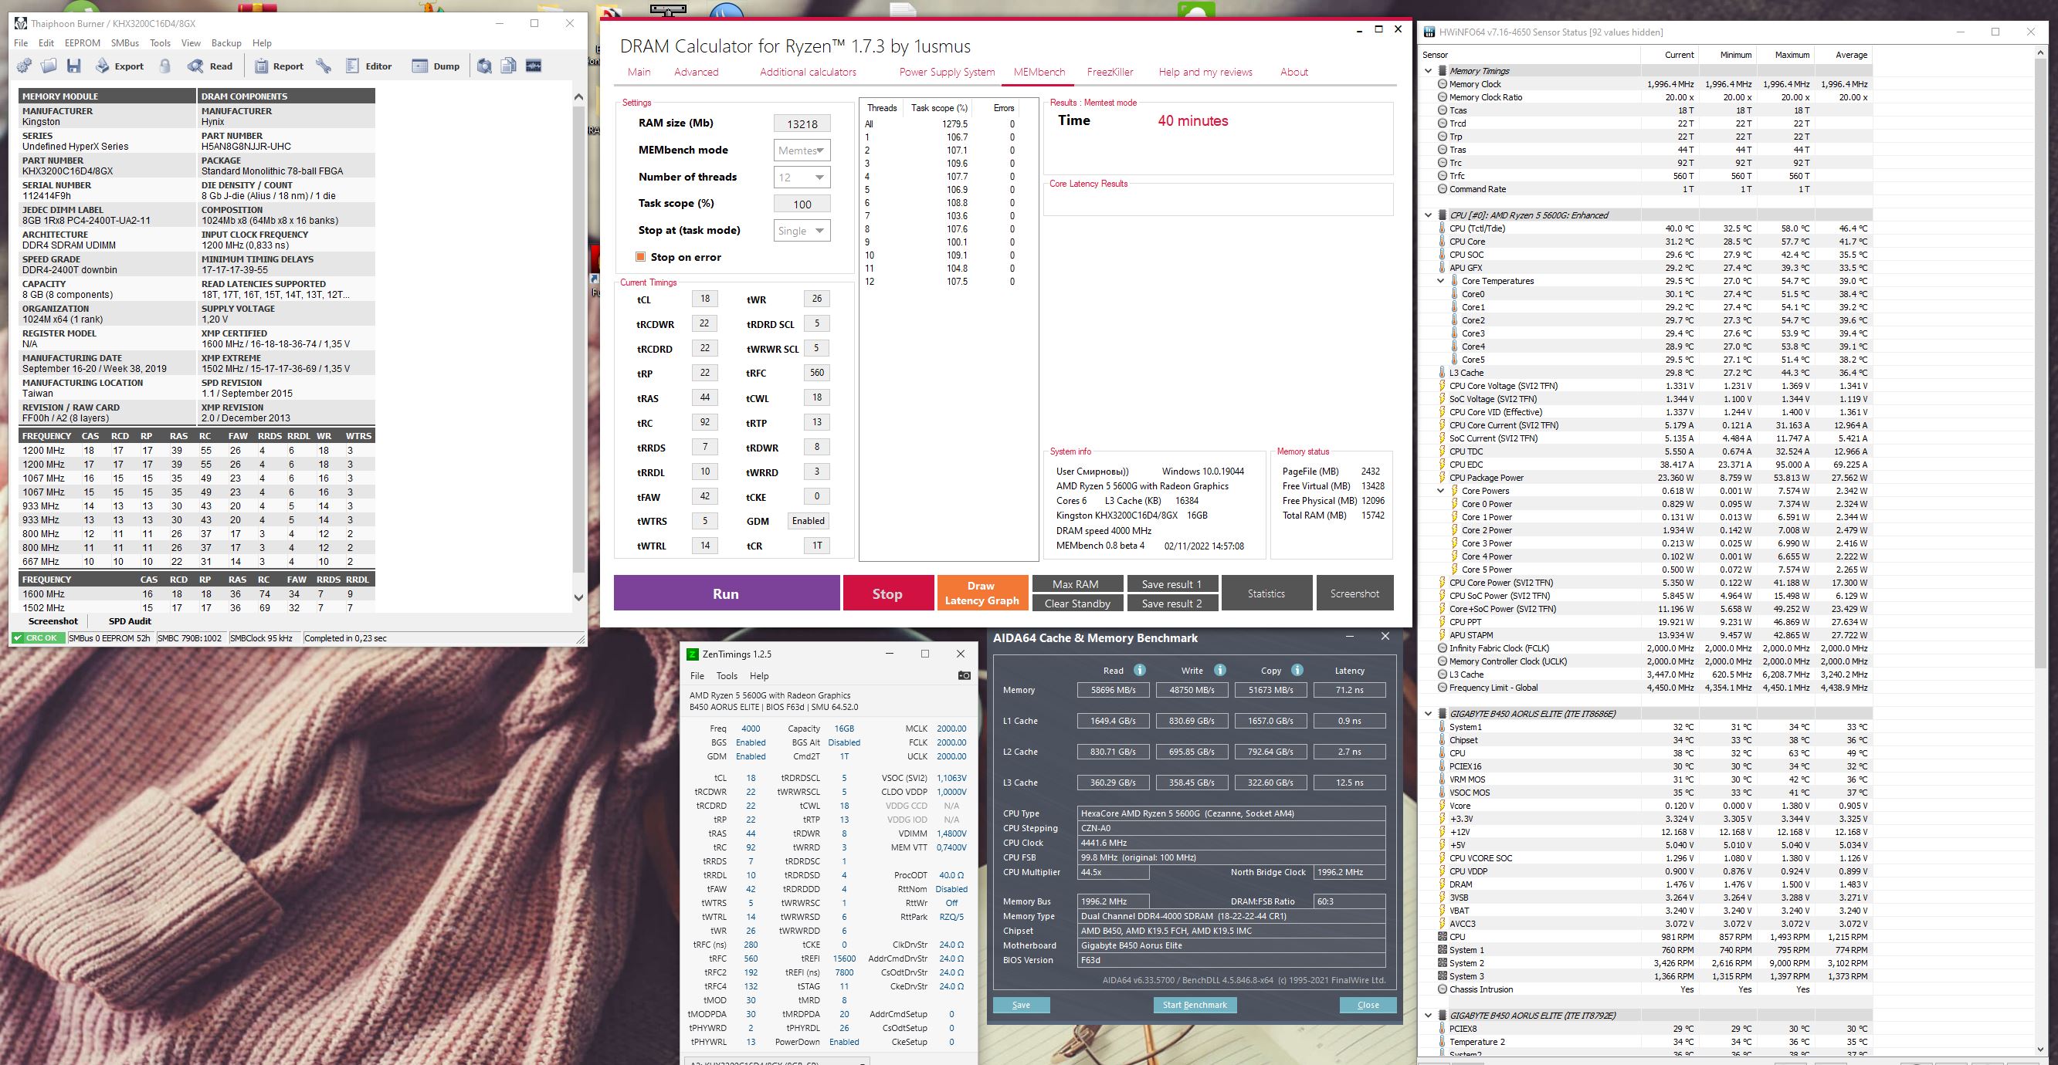Collapse the Core Powers tree node
The height and width of the screenshot is (1065, 2058).
1440,491
